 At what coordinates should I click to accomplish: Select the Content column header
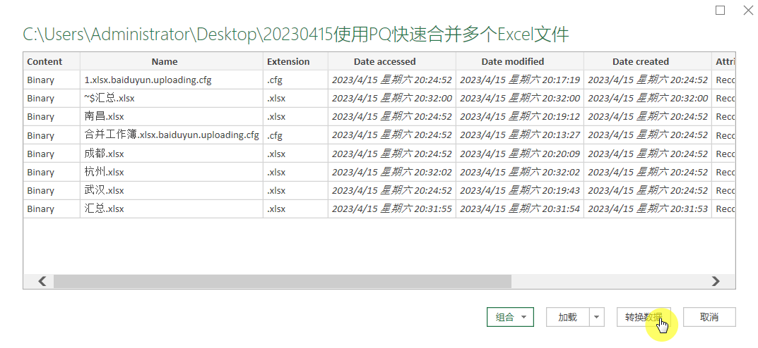coord(52,61)
